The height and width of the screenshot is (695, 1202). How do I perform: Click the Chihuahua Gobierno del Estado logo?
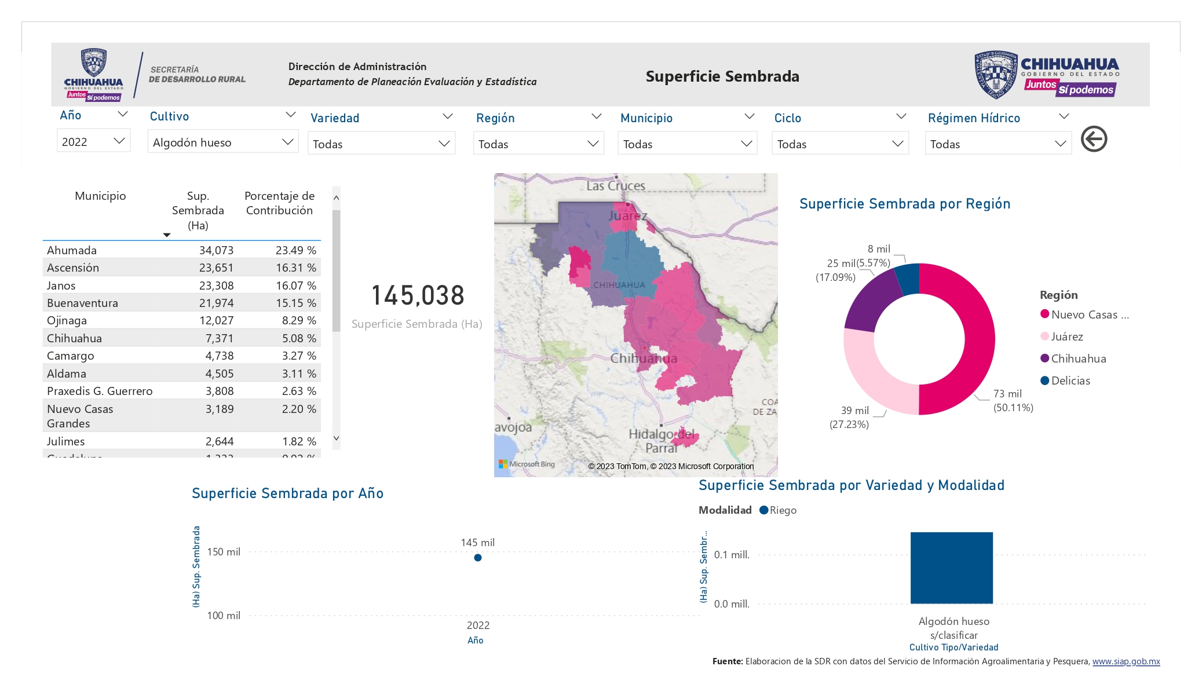pos(1046,75)
